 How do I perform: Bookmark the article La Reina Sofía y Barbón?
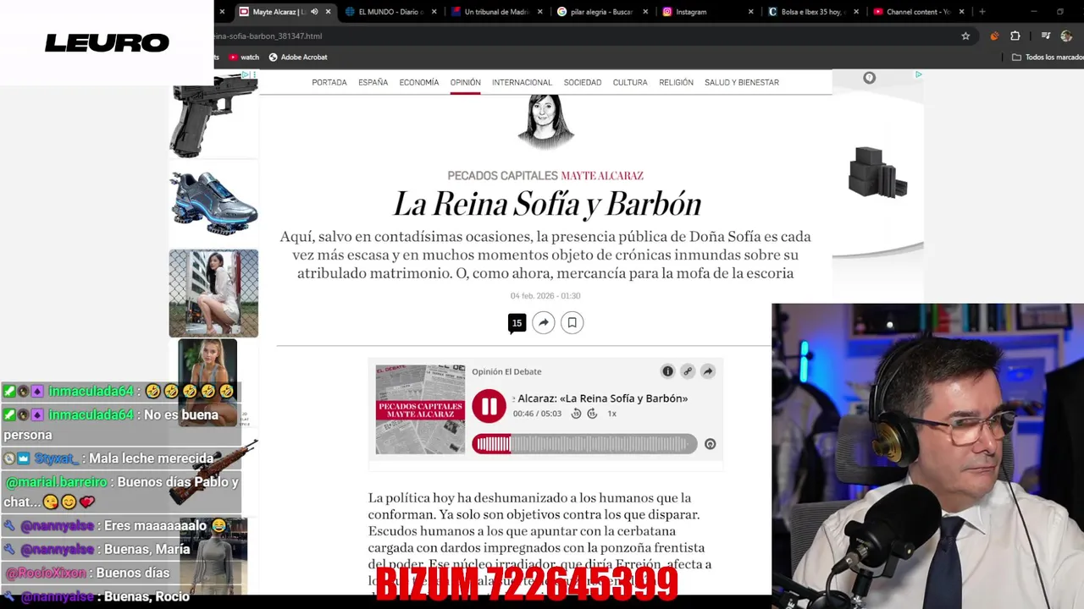pos(572,322)
